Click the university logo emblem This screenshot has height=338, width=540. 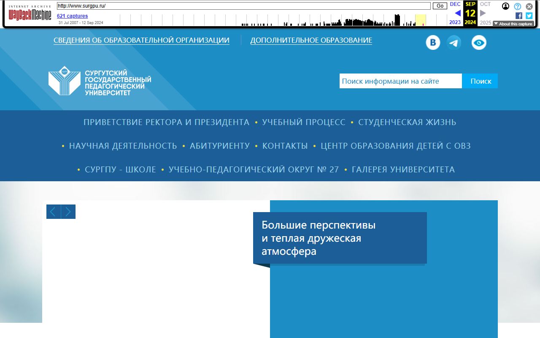64,80
